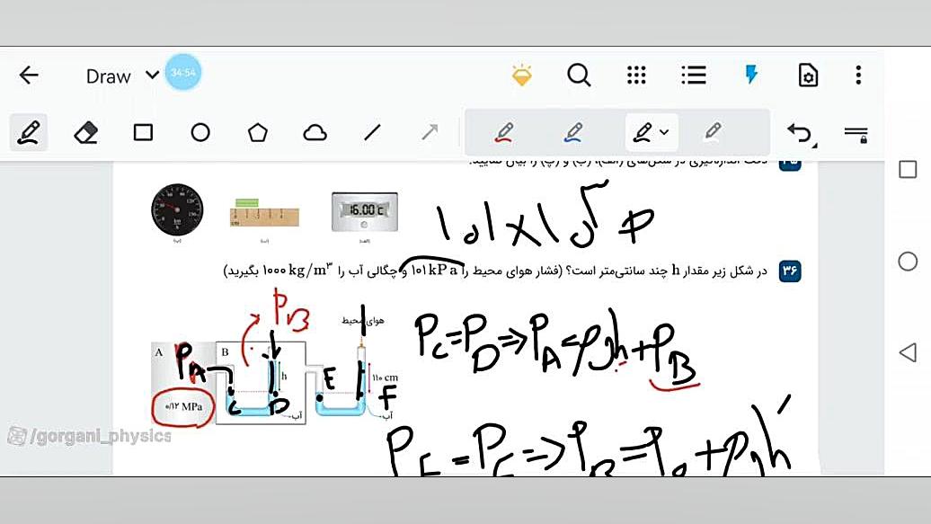Tap the blue lightning bolt icon
The image size is (931, 524).
pos(751,75)
